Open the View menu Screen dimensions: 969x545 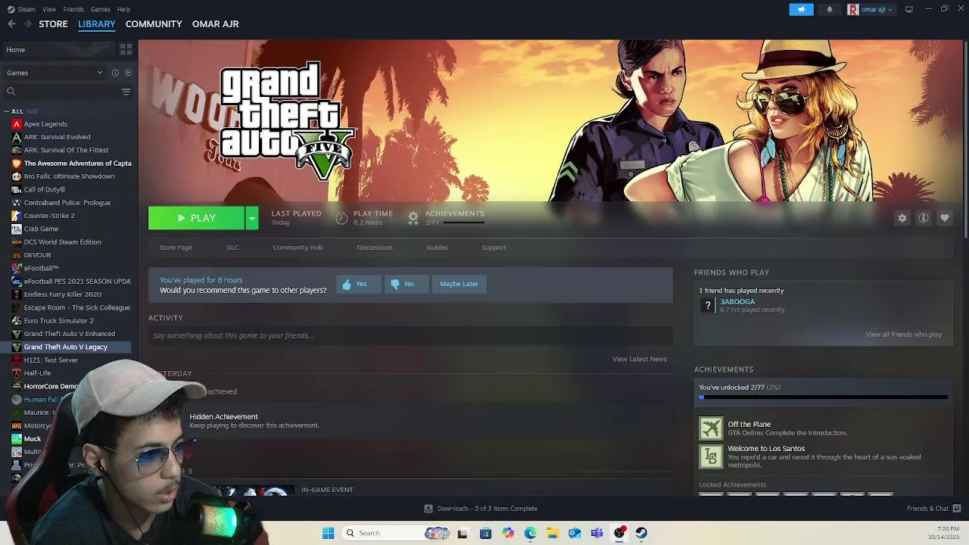click(x=49, y=9)
